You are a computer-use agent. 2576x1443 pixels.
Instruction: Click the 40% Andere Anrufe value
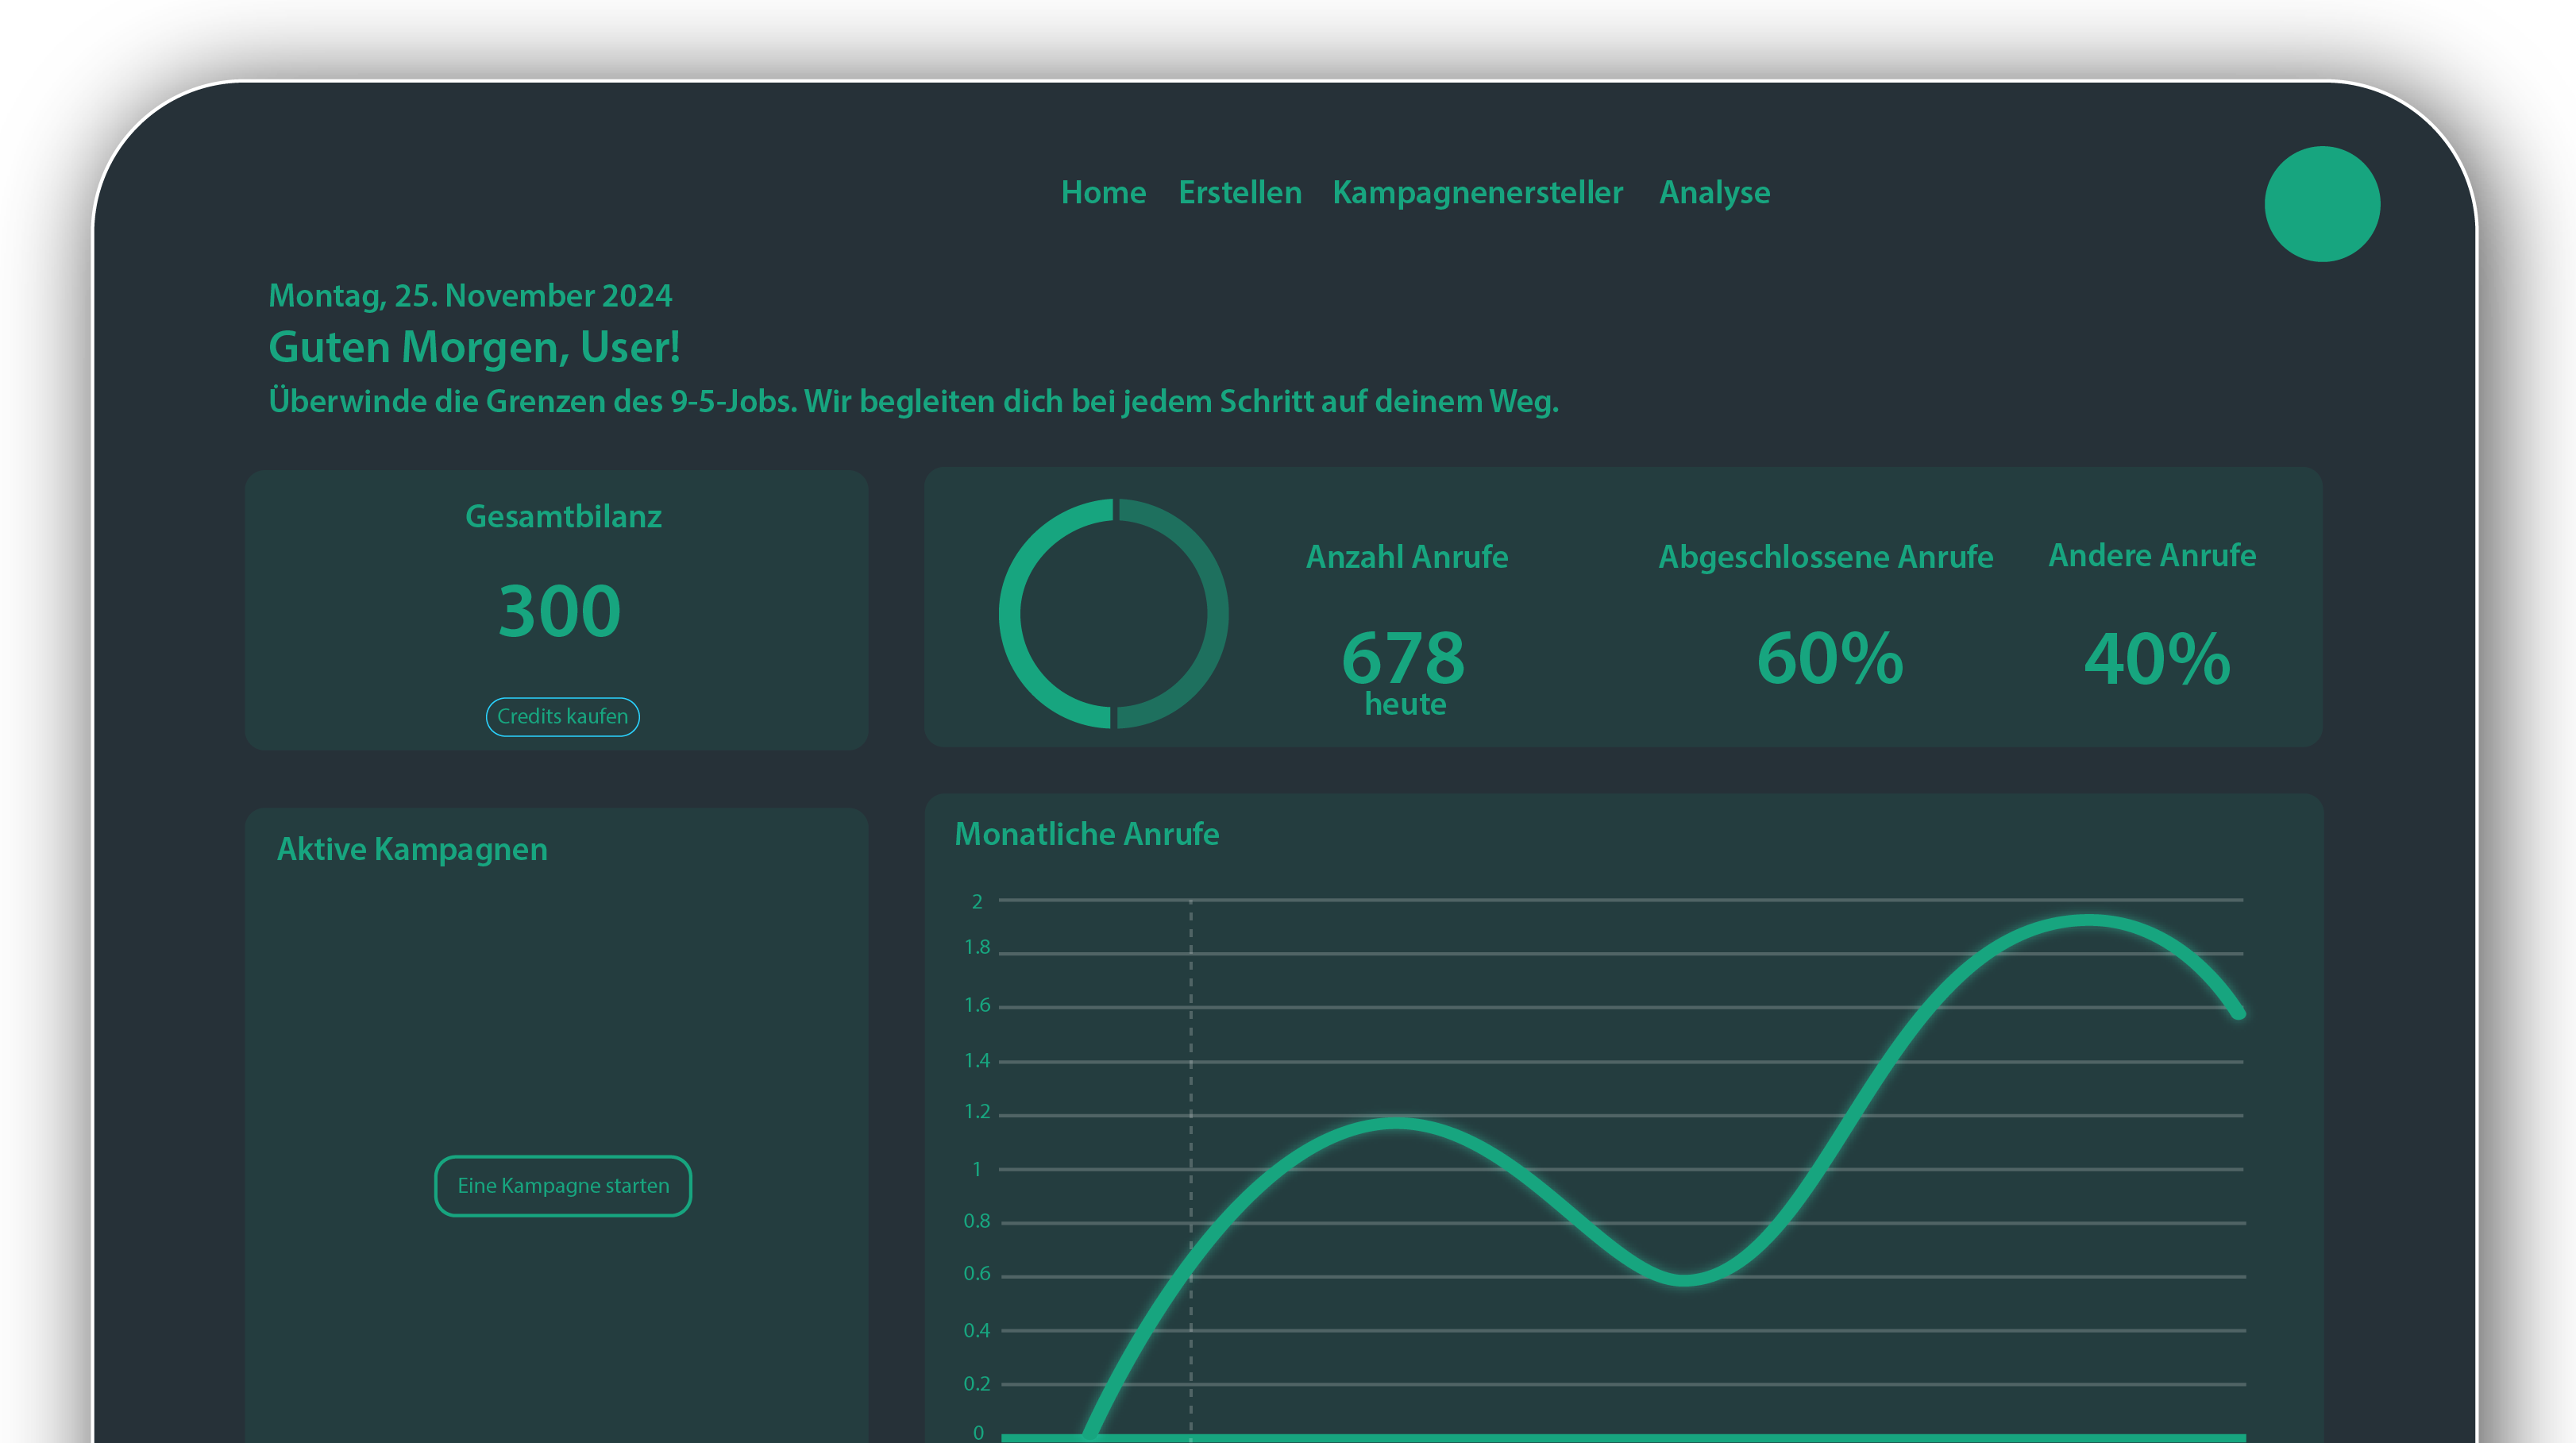coord(2157,658)
